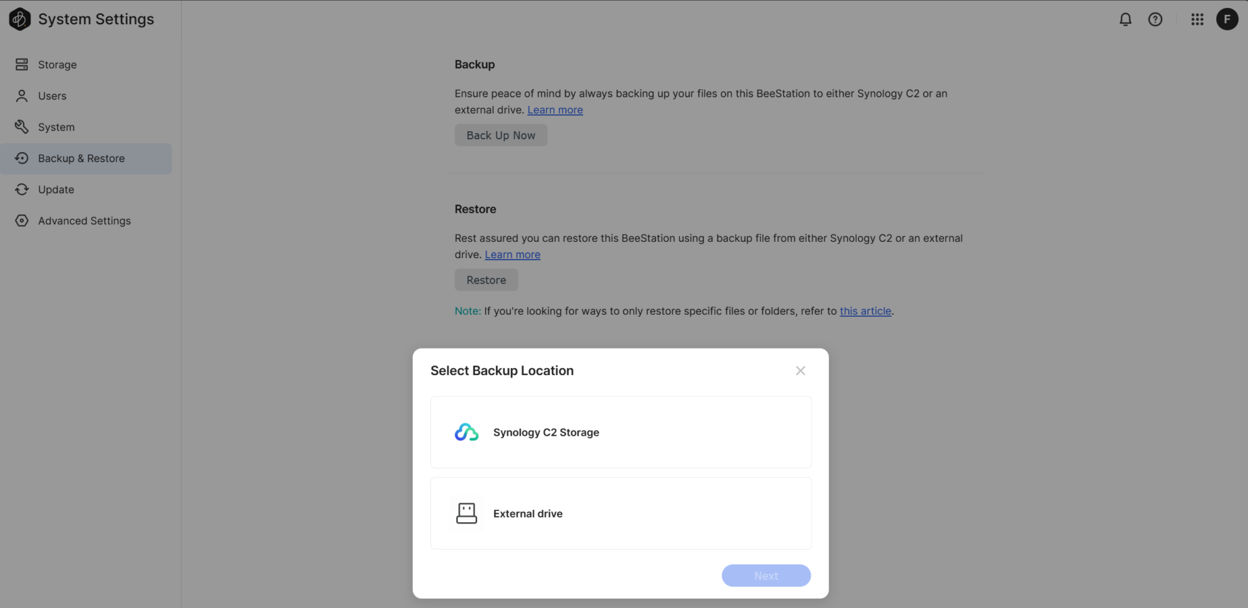This screenshot has width=1248, height=608.
Task: Open user account avatar F
Action: tap(1227, 20)
